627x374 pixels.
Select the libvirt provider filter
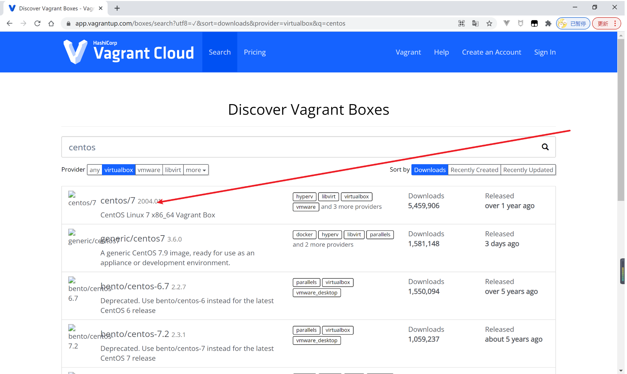point(173,170)
